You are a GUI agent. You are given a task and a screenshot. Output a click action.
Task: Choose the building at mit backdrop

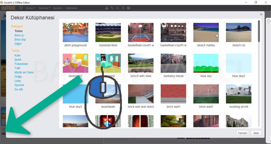239,94
